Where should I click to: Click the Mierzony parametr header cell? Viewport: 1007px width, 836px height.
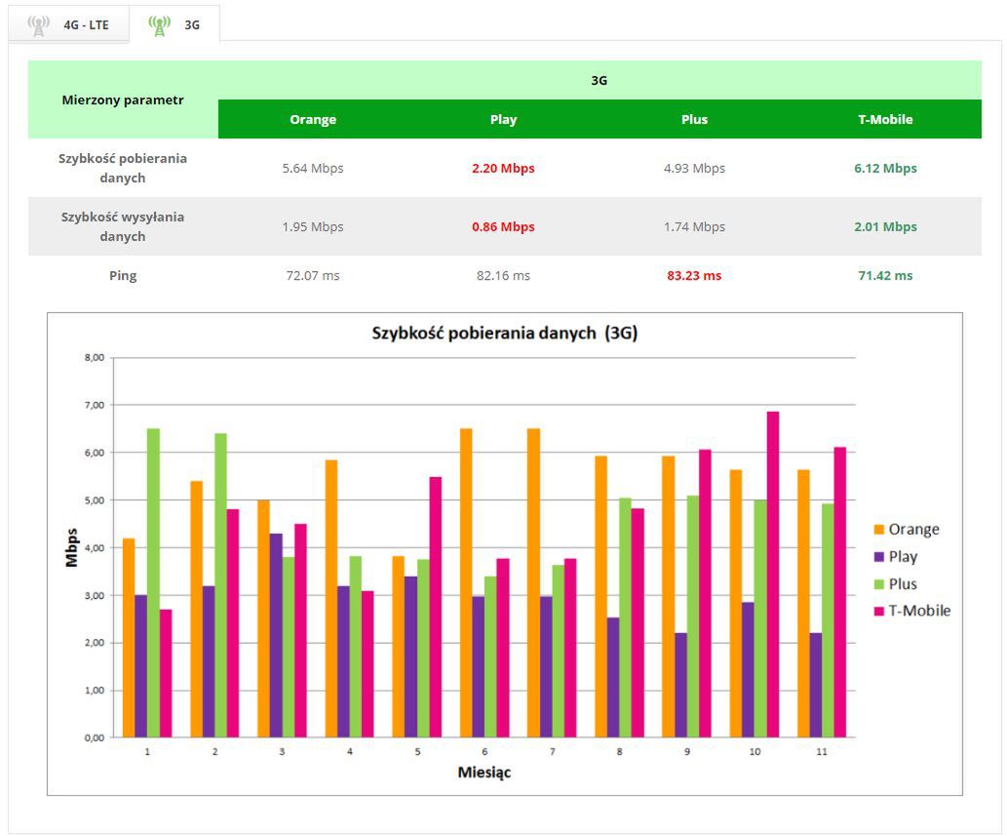click(x=123, y=100)
